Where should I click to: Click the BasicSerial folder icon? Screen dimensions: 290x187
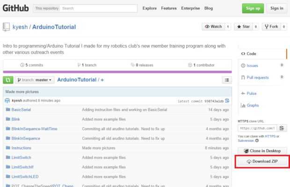8,109
